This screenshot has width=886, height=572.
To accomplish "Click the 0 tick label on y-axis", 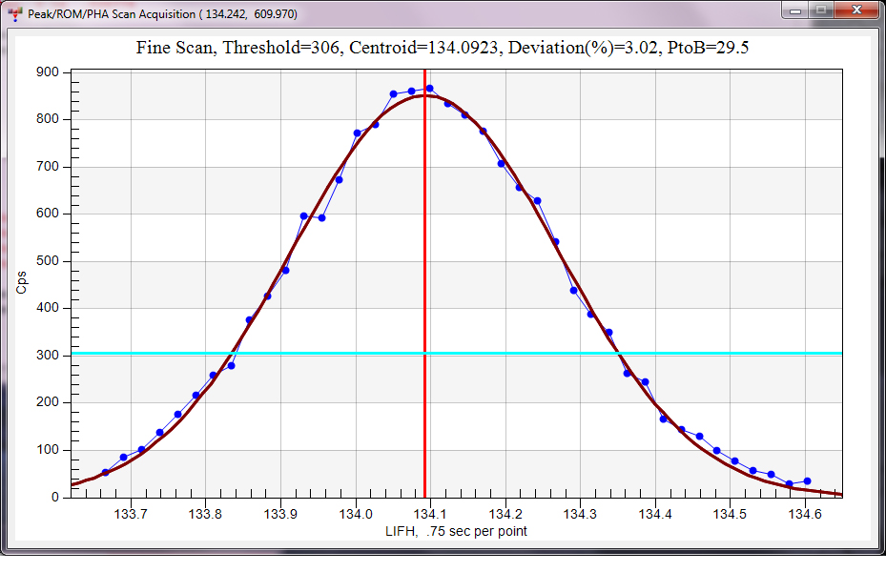I will 54,498.
